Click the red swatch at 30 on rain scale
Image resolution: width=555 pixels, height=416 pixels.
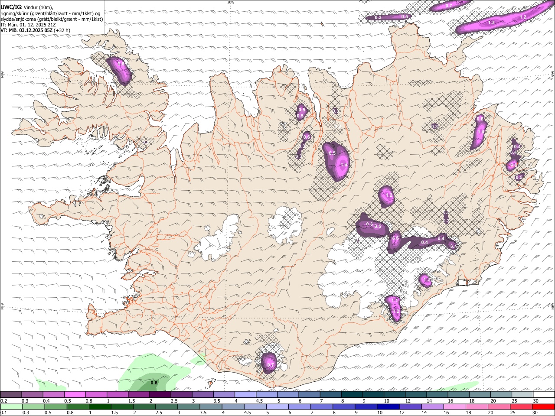click(544, 406)
